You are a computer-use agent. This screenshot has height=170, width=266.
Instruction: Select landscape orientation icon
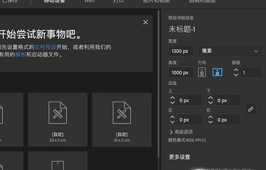point(217,72)
